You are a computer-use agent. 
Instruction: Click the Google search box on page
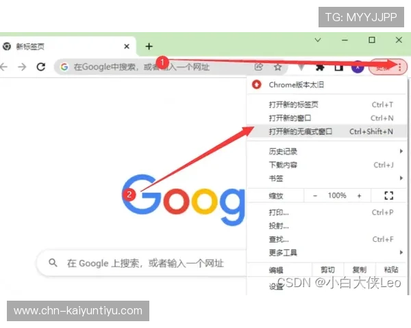pyautogui.click(x=142, y=263)
